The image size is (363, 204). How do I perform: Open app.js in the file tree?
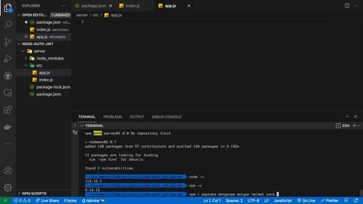44,73
